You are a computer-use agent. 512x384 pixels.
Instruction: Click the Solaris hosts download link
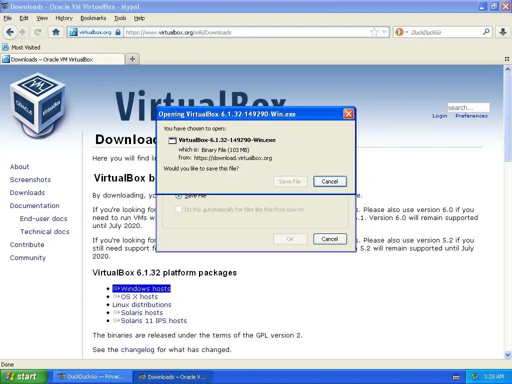tap(138, 312)
